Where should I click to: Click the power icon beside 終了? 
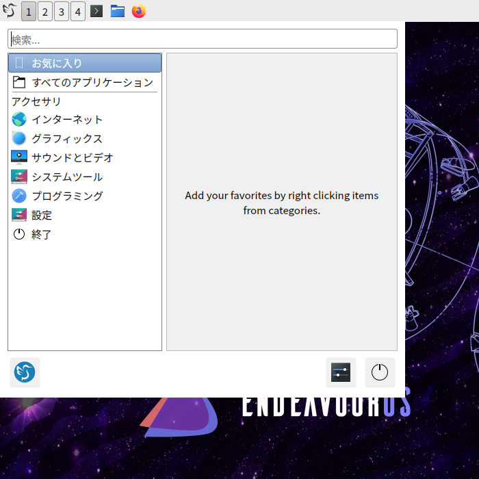click(19, 234)
